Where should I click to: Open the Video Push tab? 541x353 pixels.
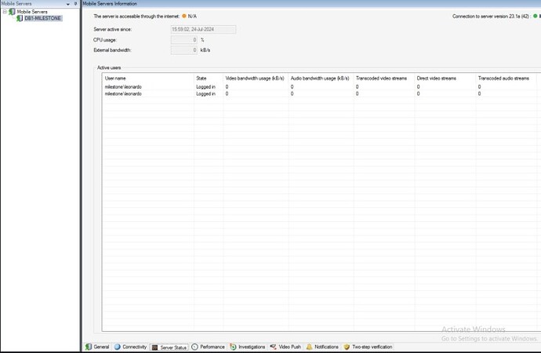click(x=285, y=347)
